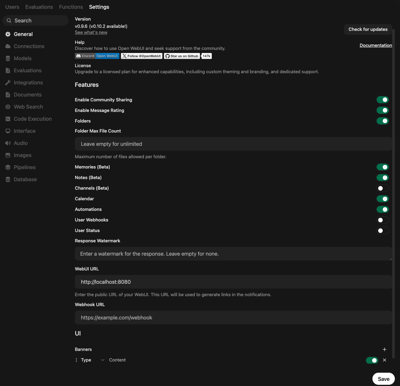Click the settings Search field

click(35, 21)
